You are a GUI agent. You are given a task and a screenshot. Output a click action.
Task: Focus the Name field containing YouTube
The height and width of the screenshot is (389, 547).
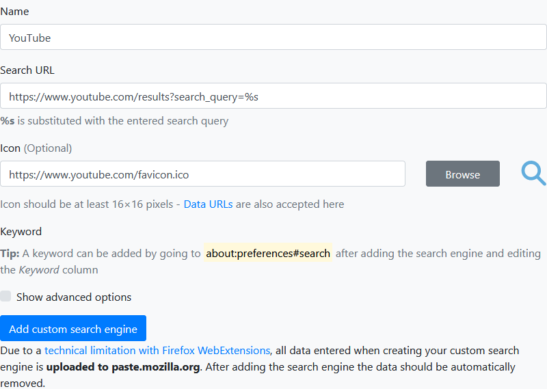[x=273, y=37]
